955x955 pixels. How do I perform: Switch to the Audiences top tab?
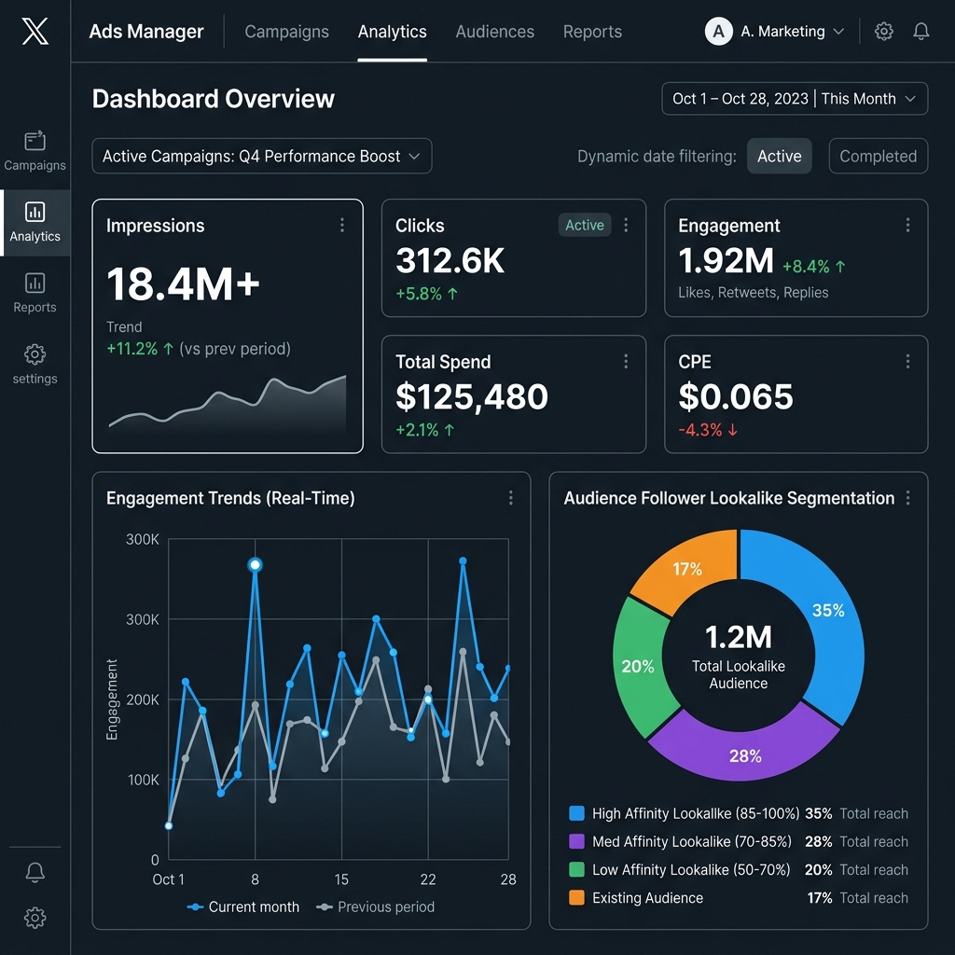494,32
